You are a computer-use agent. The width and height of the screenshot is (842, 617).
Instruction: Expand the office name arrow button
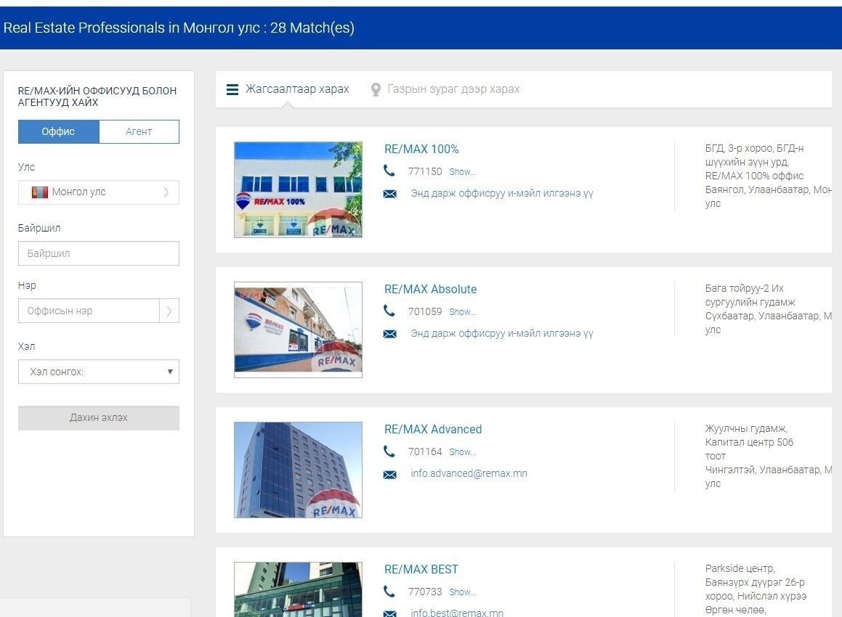tap(169, 311)
